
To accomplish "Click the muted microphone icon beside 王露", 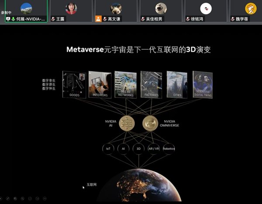I will click(x=53, y=19).
